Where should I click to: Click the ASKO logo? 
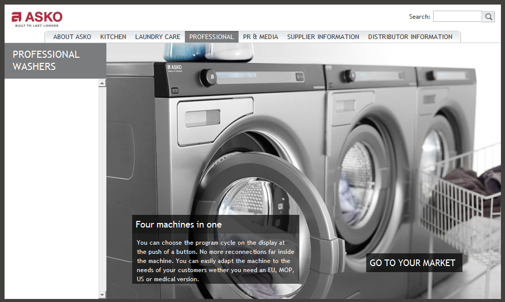[x=36, y=19]
